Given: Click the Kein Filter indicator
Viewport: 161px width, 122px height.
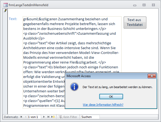Looking at the screenshot, I should [x=68, y=117].
